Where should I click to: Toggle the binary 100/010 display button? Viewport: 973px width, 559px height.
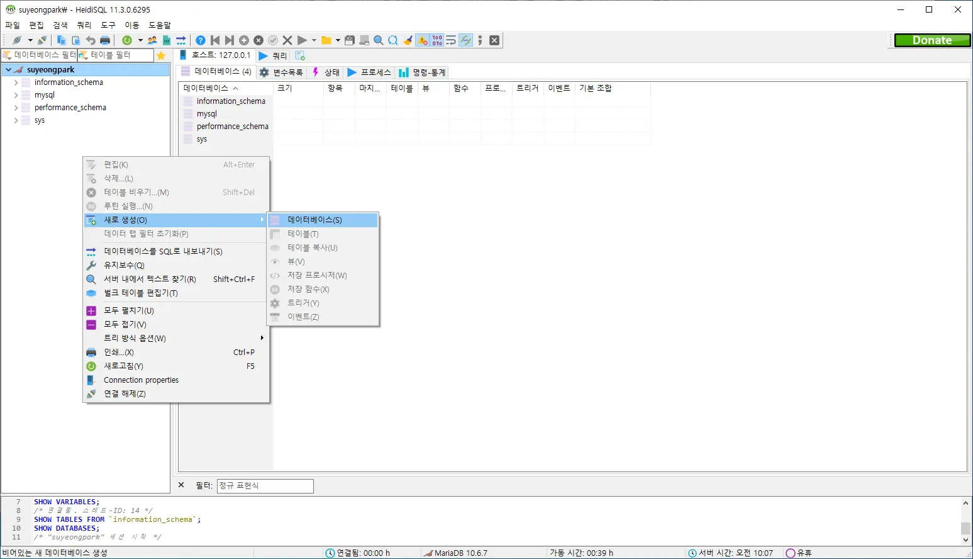[x=437, y=40]
